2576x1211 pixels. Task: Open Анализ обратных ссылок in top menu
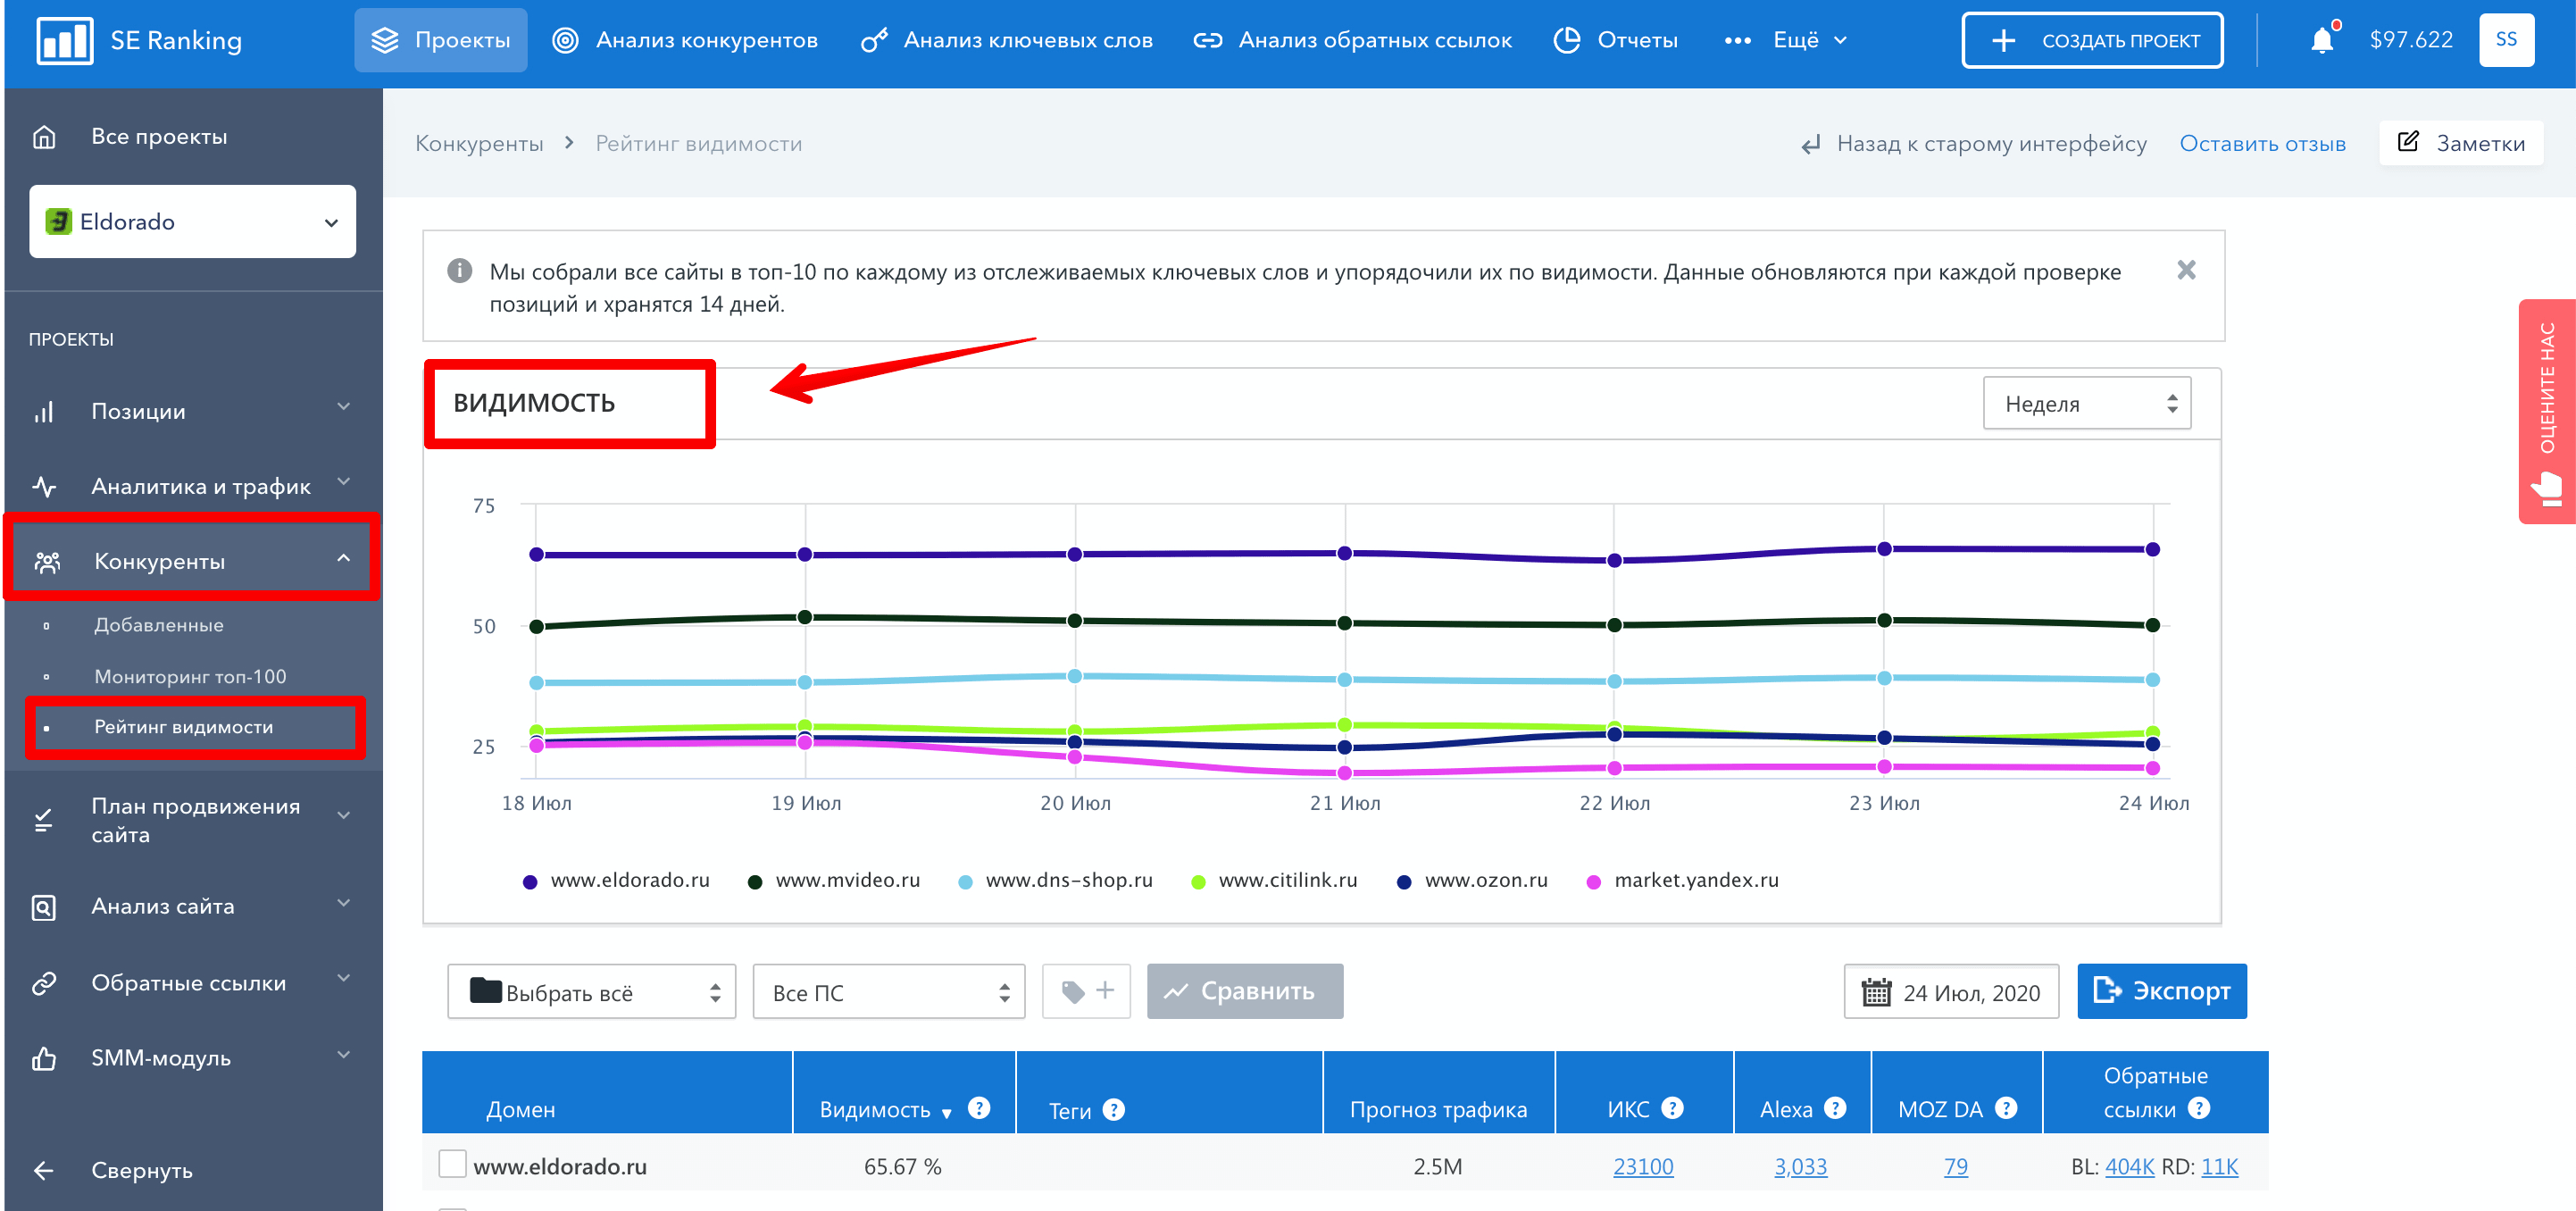(x=1353, y=40)
